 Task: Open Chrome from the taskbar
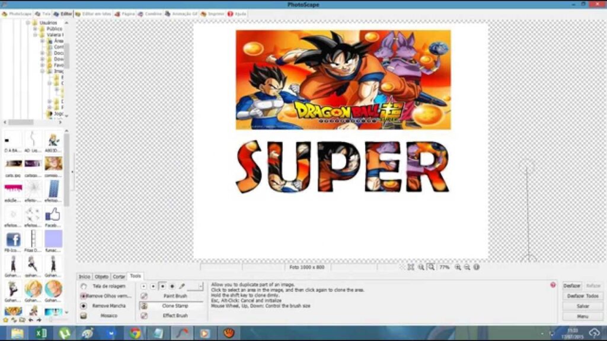click(x=135, y=333)
